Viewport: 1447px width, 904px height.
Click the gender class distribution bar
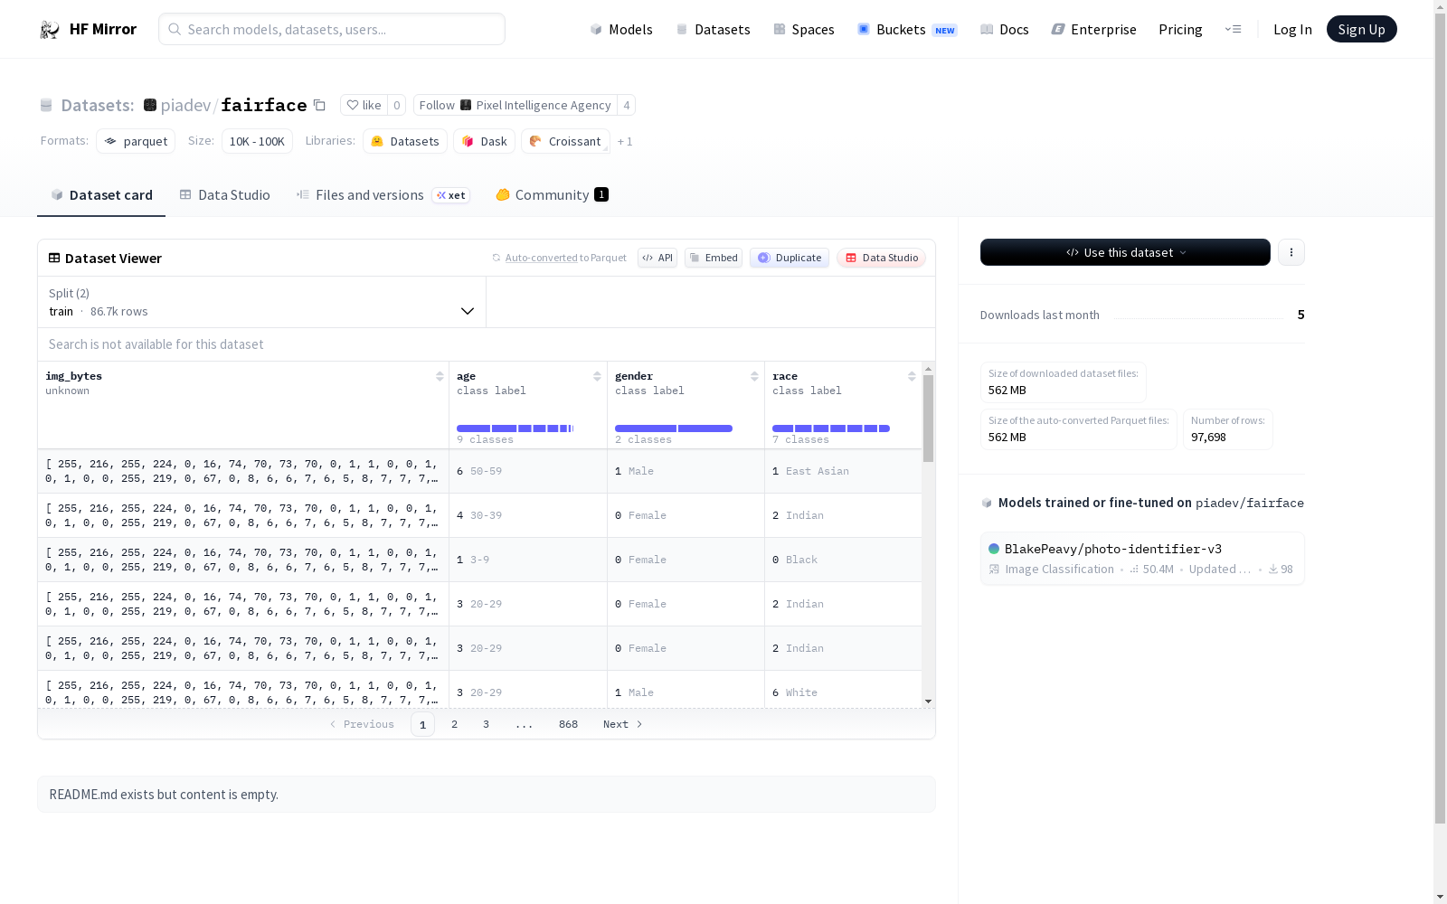click(x=673, y=428)
